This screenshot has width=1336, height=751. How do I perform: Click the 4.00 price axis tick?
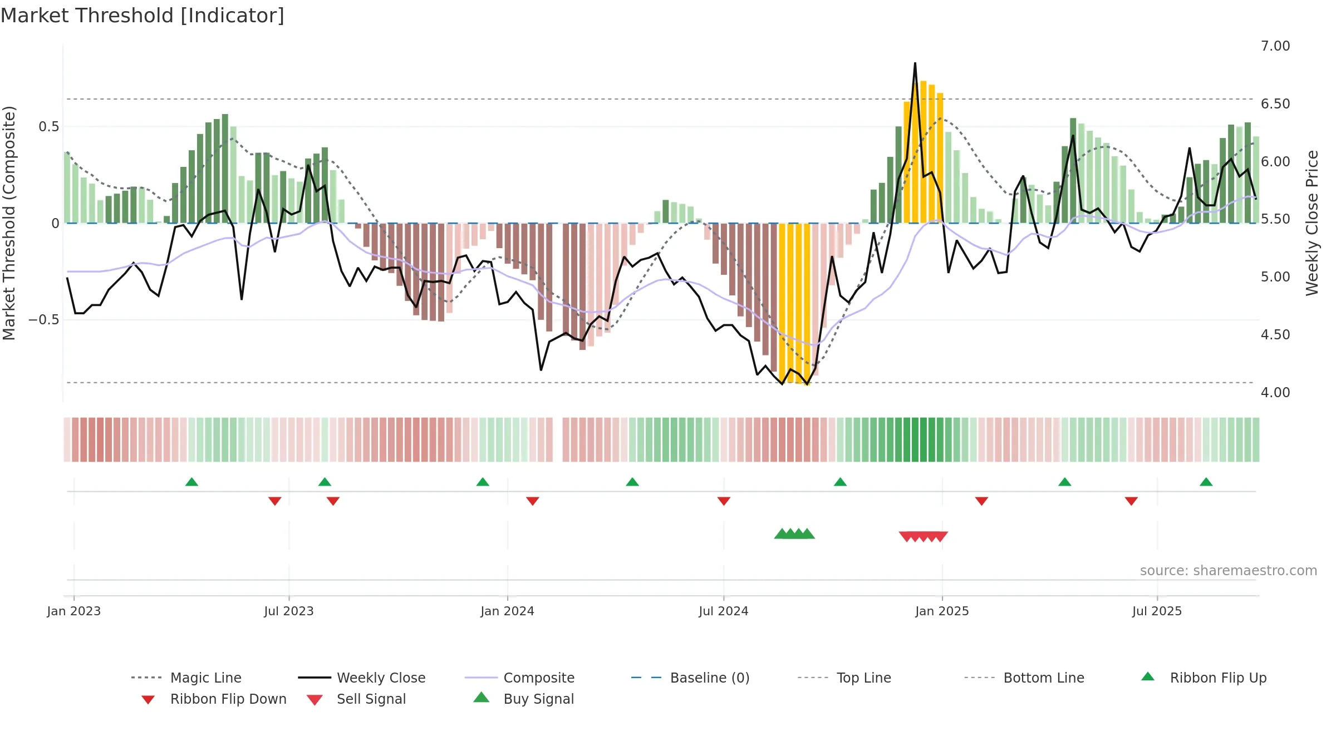pyautogui.click(x=1275, y=393)
